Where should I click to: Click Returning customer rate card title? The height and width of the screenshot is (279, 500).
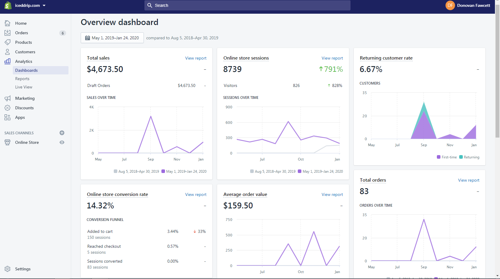pos(386,58)
